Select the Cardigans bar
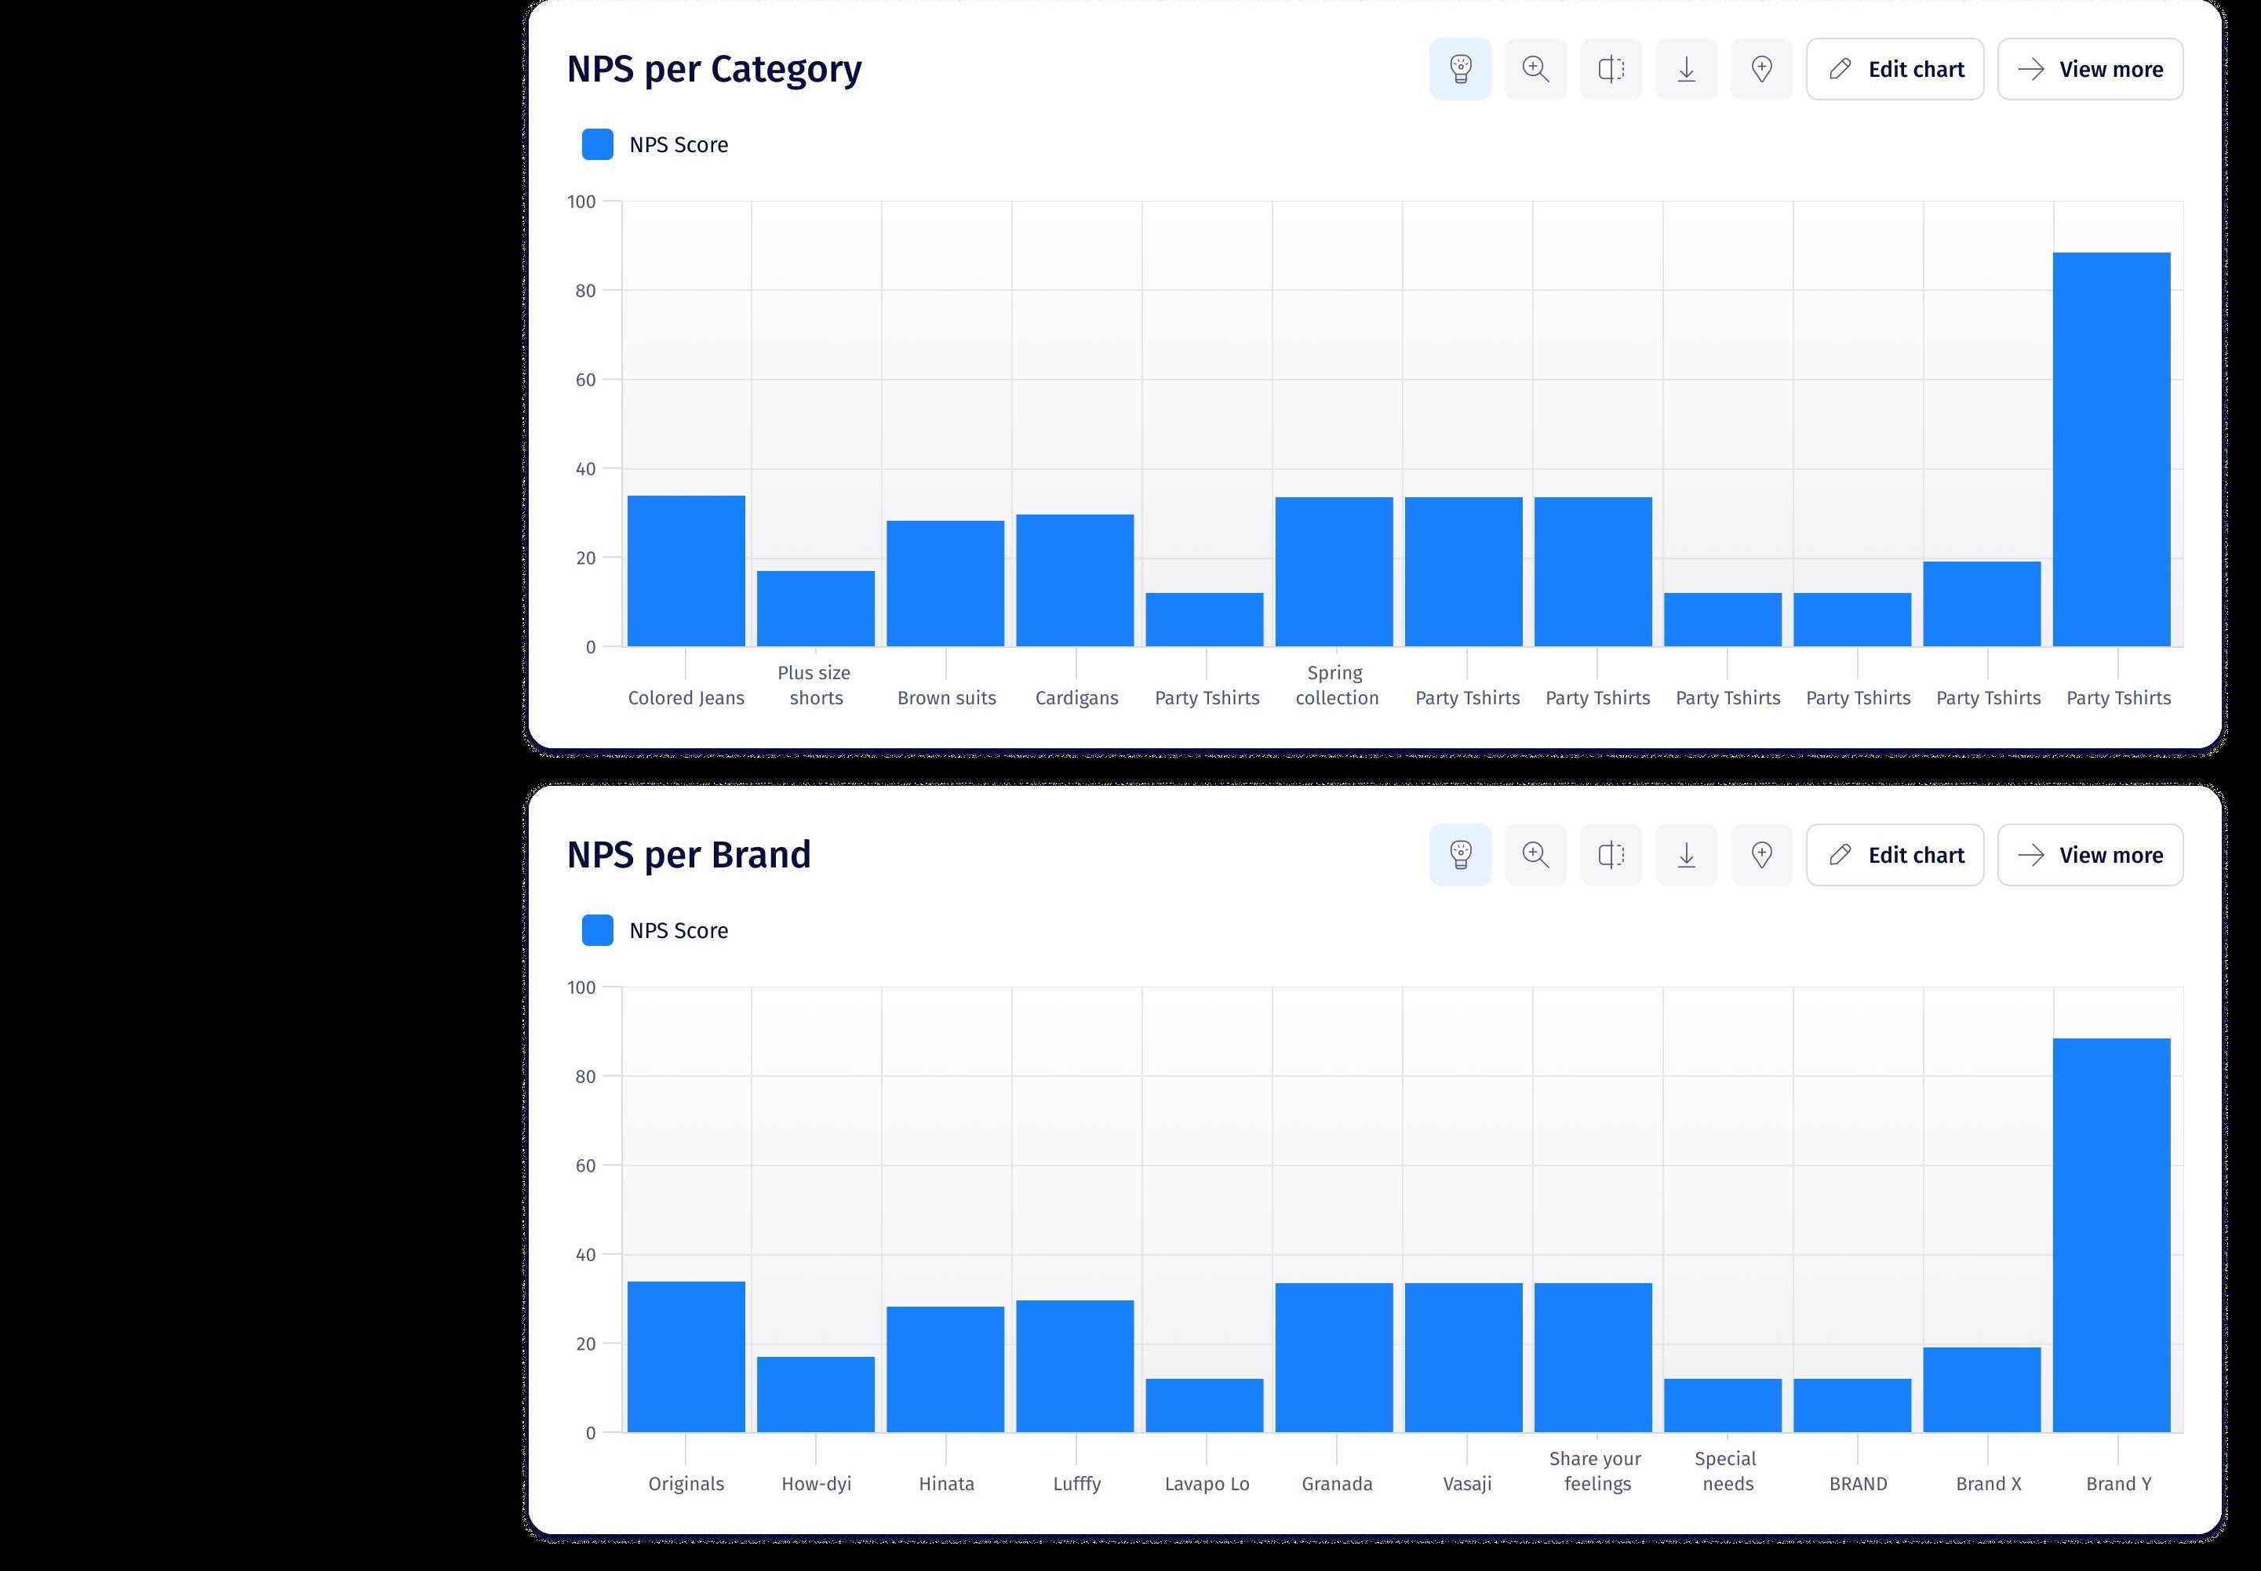Viewport: 2261px width, 1571px height. tap(1075, 580)
